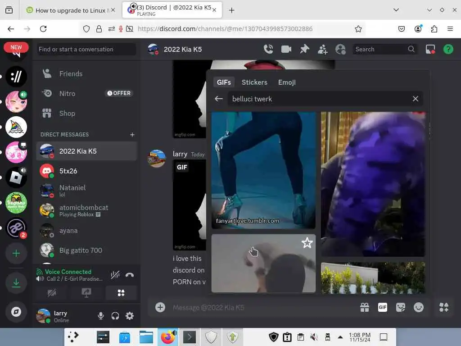Open DM with atomicbombcat
Image resolution: width=461 pixels, height=346 pixels.
click(86, 211)
